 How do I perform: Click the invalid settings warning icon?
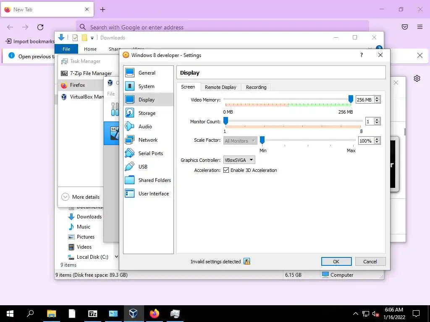(247, 262)
